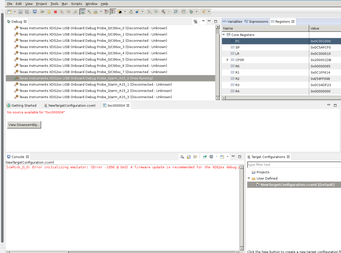Open the Debug launch dropdown arrow
The image size is (341, 253).
coord(197,12)
